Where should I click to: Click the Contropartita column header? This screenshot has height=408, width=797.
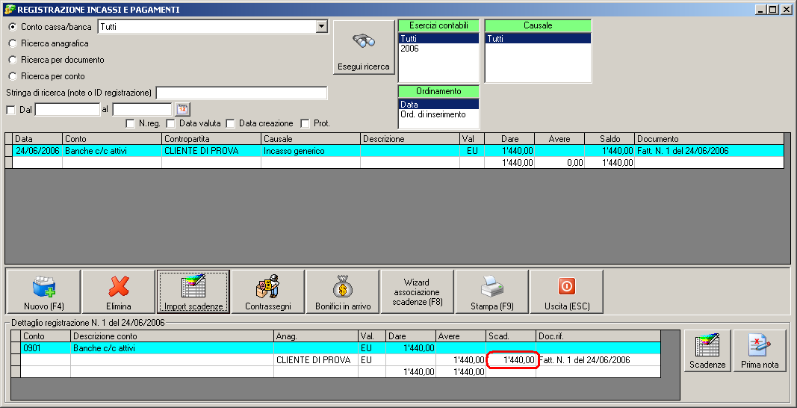pyautogui.click(x=211, y=139)
